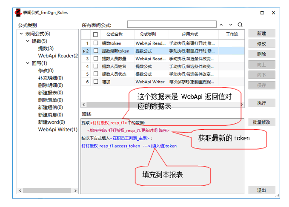The image size is (289, 207).
Task: Tick the checkbox for 提数token row
Action: tap(96, 43)
